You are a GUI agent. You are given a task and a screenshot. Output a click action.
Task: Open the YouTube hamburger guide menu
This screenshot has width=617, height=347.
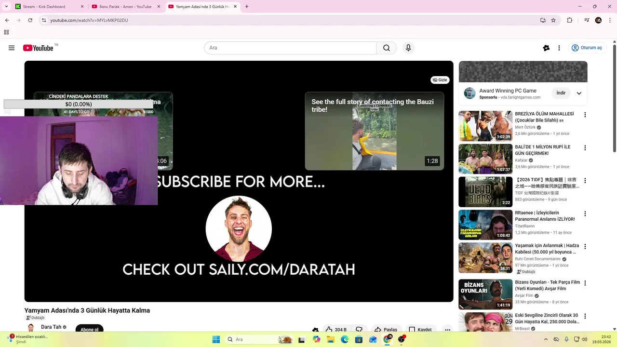[12, 48]
